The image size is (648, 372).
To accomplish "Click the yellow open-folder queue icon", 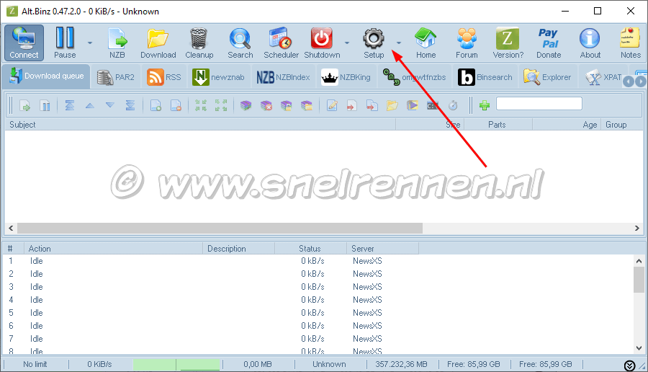I will point(392,105).
